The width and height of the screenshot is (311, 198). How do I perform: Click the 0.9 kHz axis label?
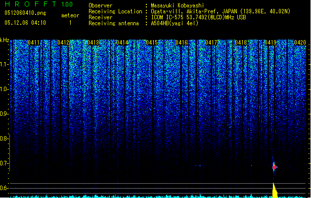point(3,114)
